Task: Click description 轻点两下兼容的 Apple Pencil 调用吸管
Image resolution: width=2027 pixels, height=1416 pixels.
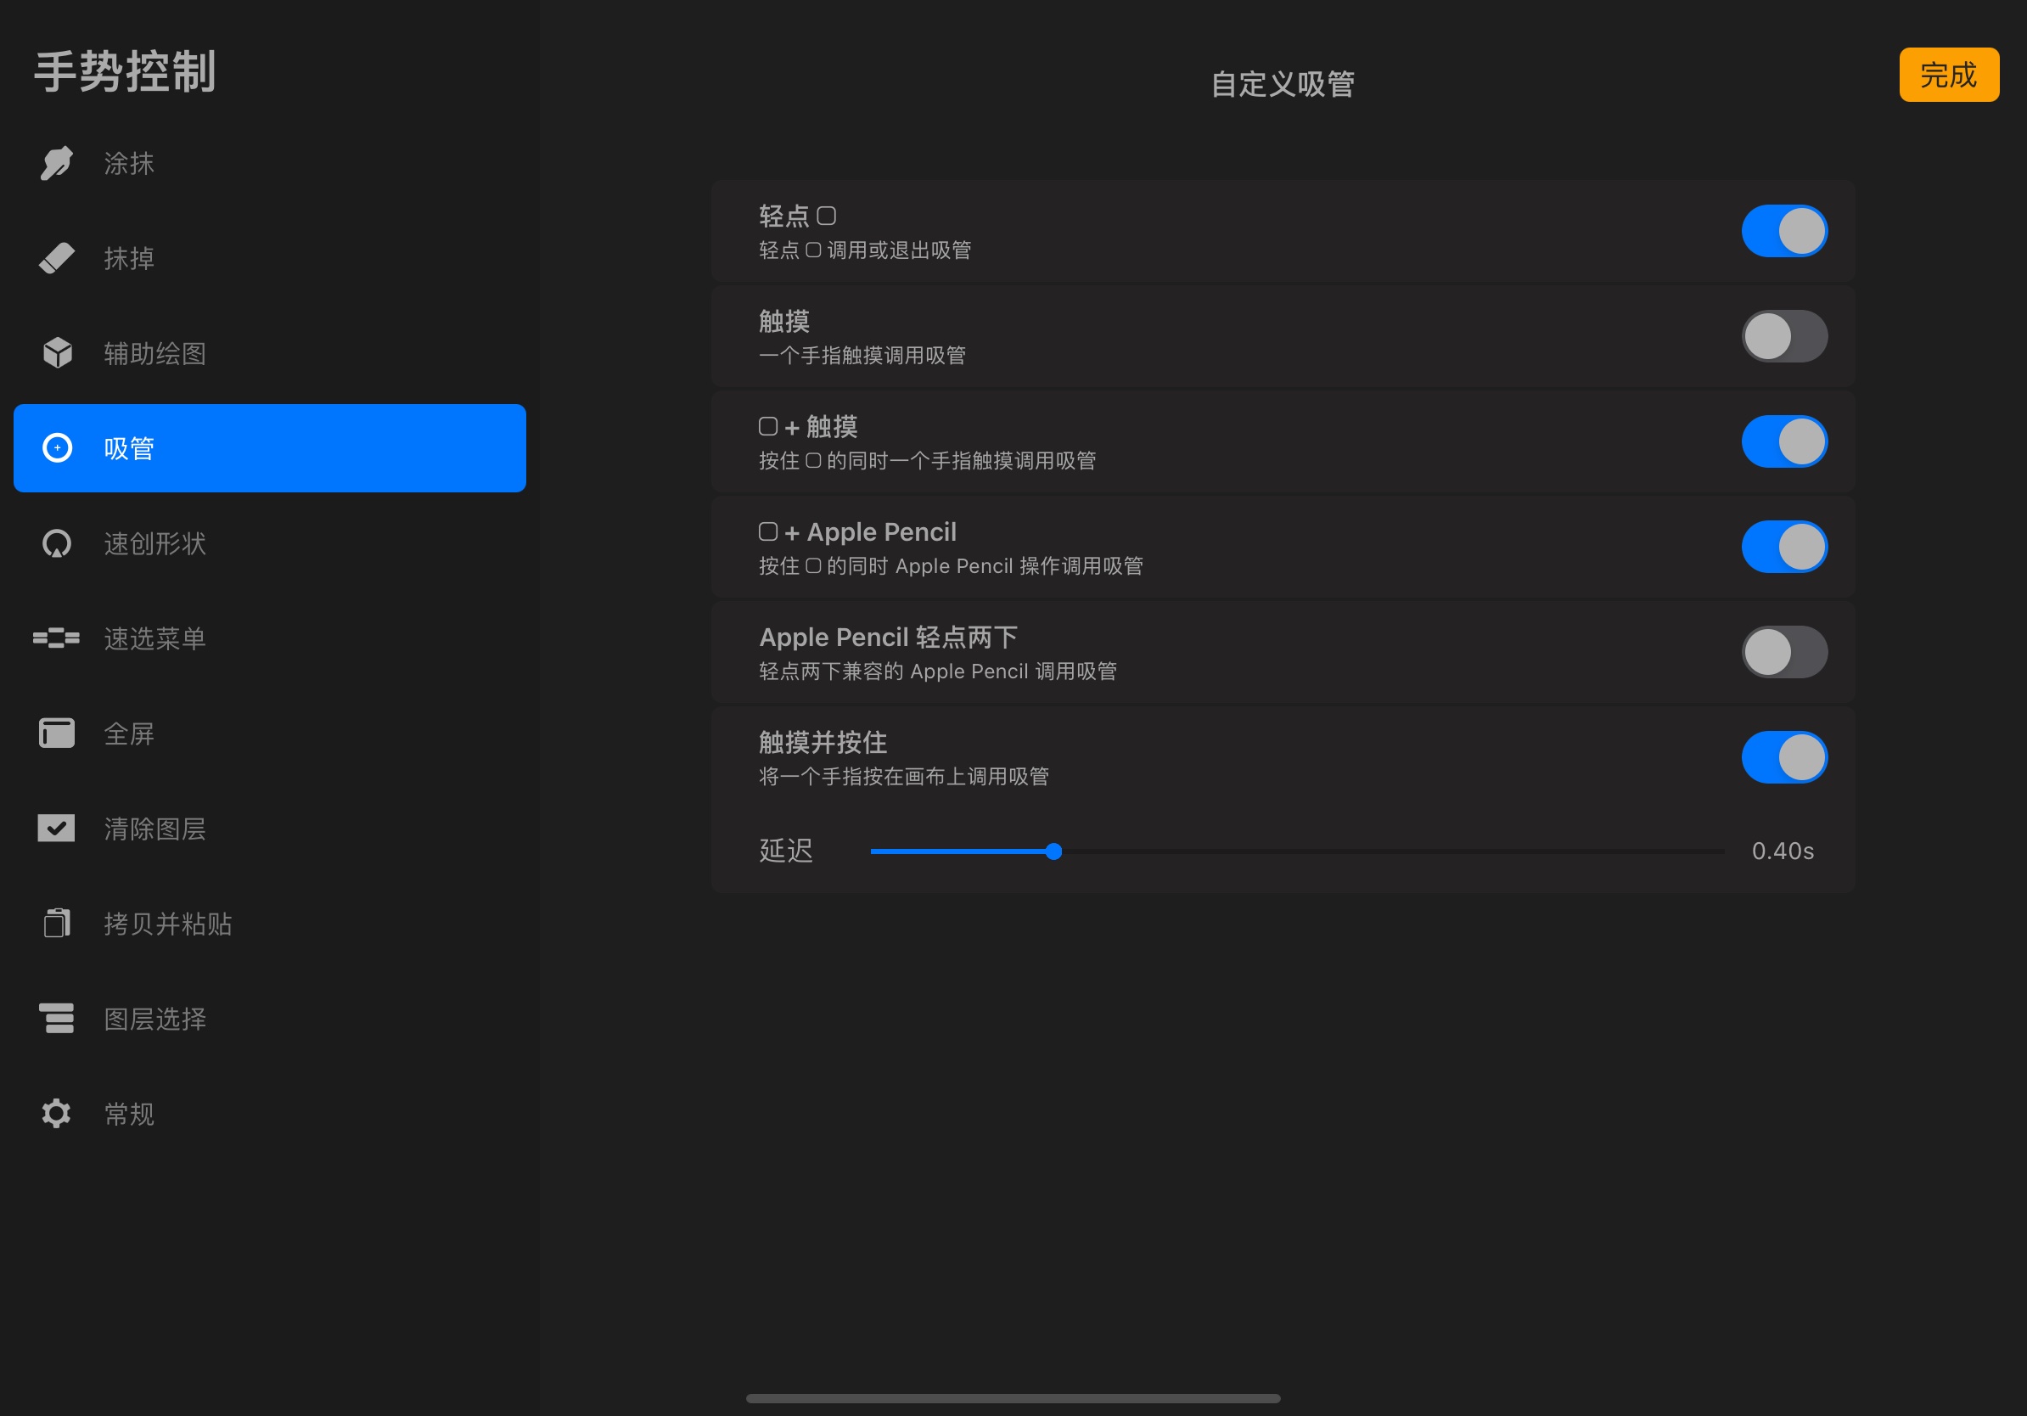Action: pyautogui.click(x=938, y=671)
